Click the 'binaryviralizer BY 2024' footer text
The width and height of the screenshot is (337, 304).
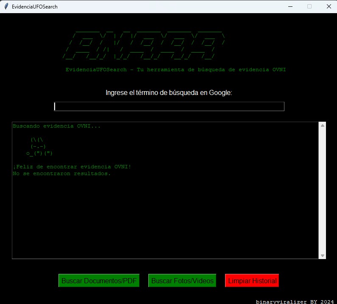pyautogui.click(x=295, y=301)
